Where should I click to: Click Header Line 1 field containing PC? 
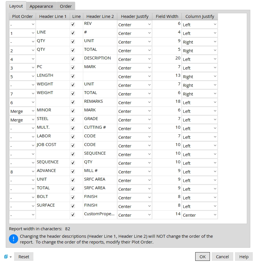tap(53, 67)
